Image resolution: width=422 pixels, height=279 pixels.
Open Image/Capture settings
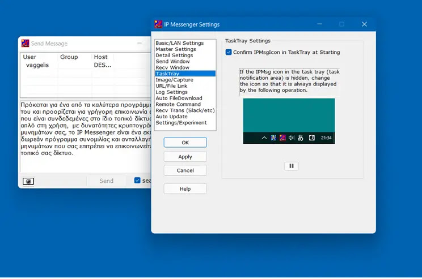185,80
